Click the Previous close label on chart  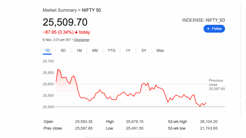pos(216,82)
